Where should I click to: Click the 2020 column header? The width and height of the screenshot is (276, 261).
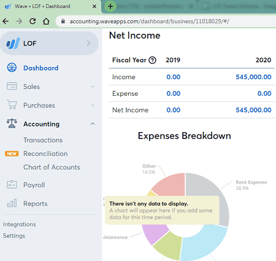[x=263, y=60]
